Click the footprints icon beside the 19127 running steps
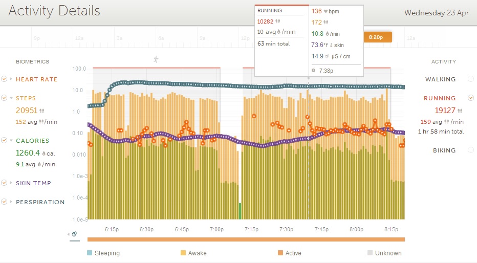The height and width of the screenshot is (263, 477). pos(460,110)
